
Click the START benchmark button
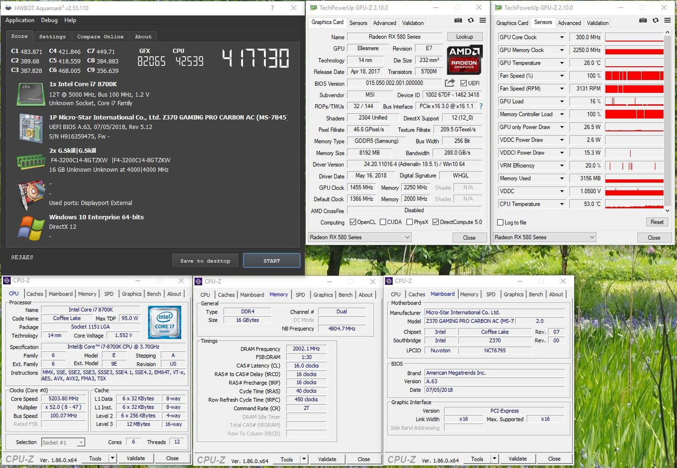(x=271, y=260)
